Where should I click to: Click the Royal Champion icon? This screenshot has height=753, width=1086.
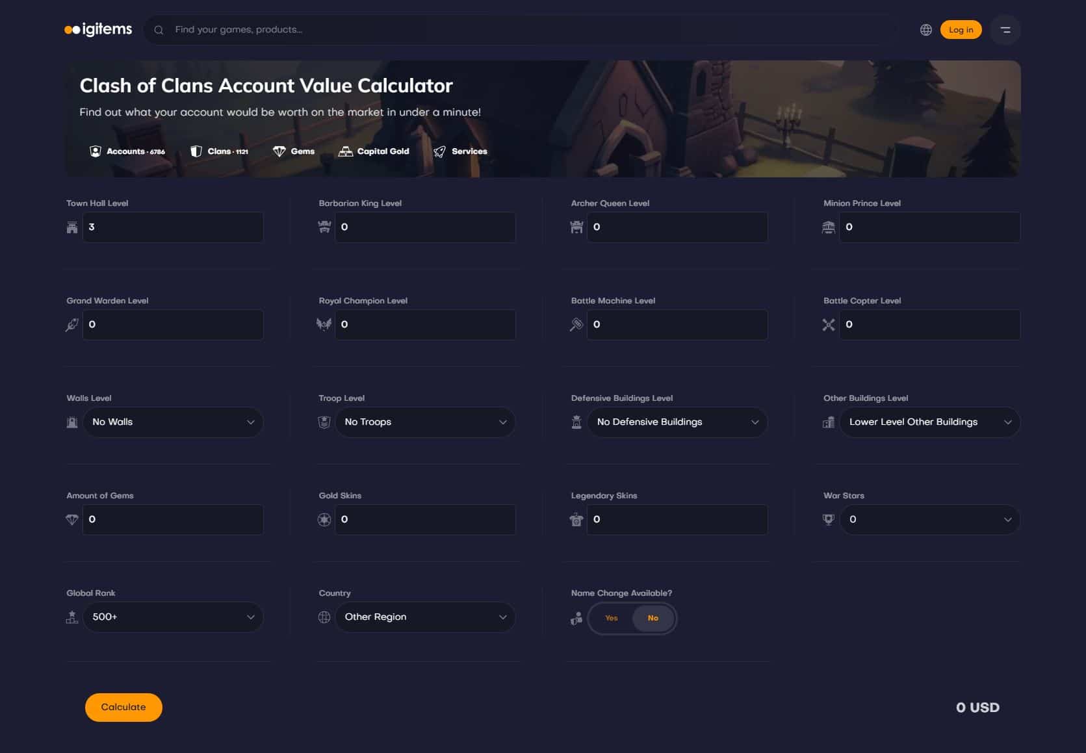coord(324,325)
